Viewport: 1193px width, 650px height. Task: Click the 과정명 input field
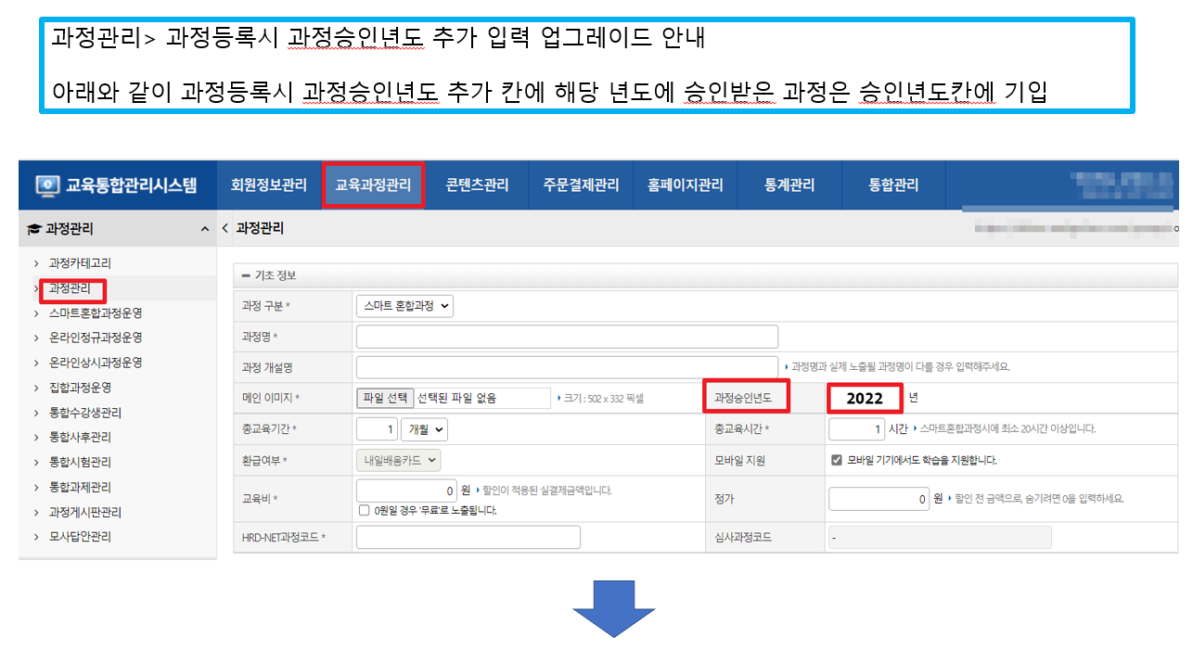click(x=567, y=337)
